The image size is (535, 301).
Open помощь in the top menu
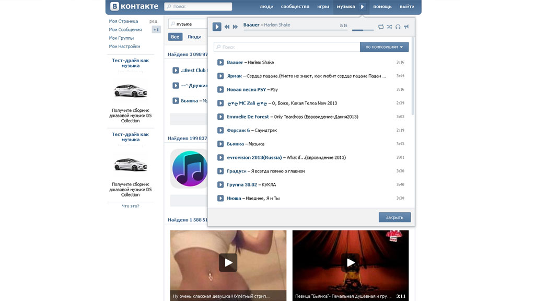pos(382,6)
